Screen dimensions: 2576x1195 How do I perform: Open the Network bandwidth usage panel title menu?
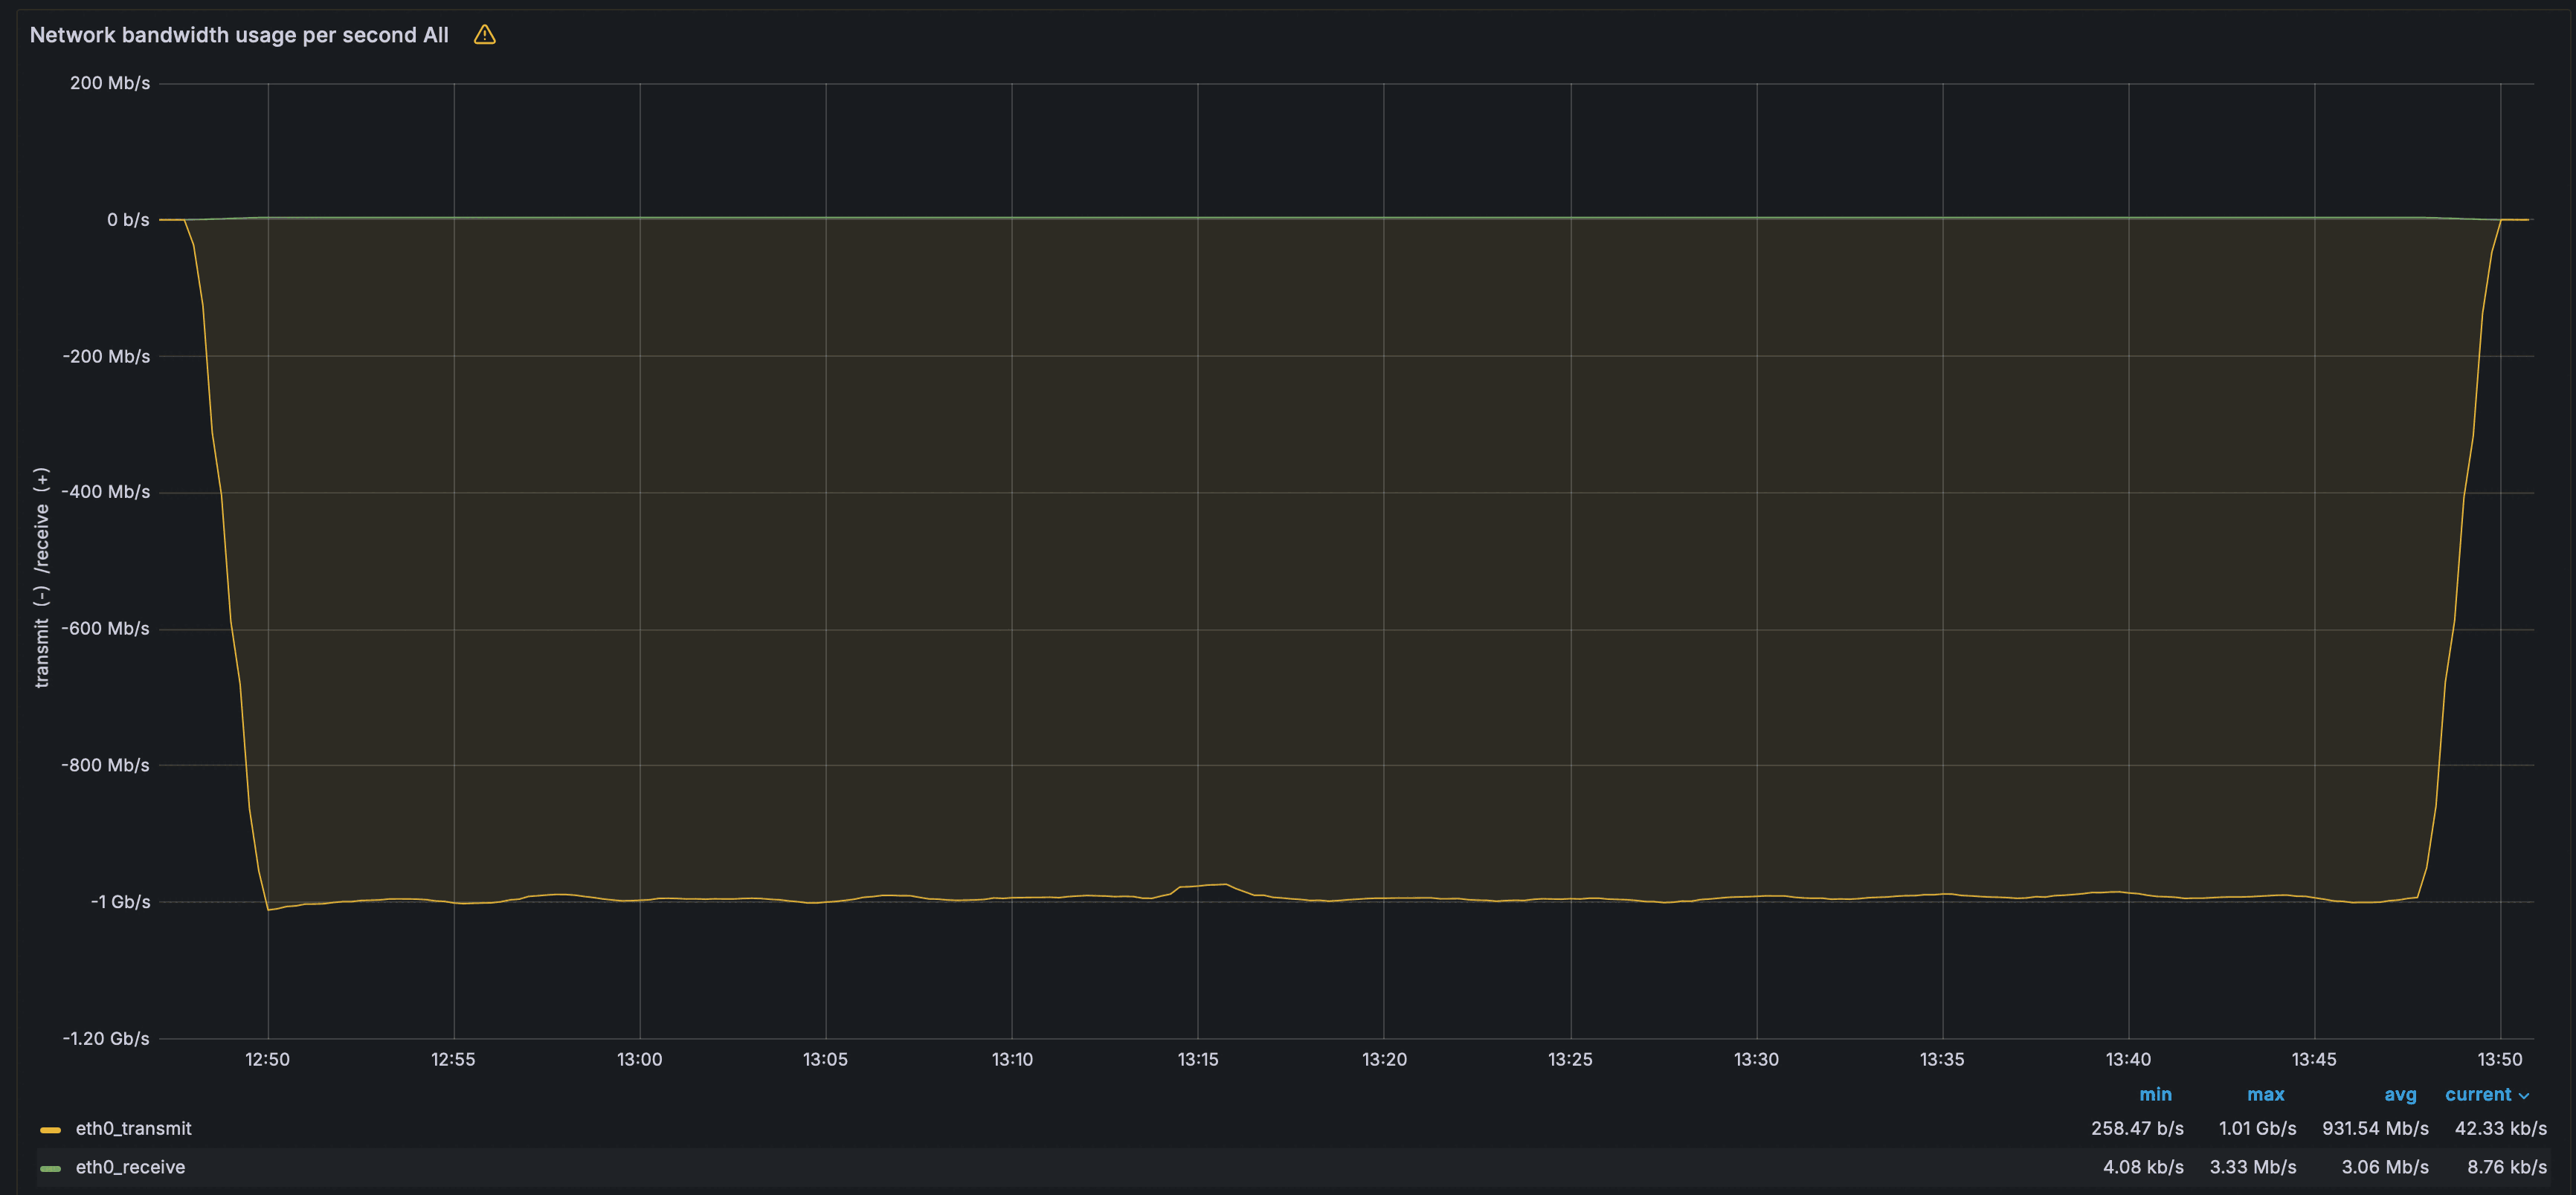point(239,35)
